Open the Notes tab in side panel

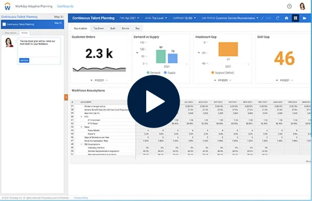[25, 33]
